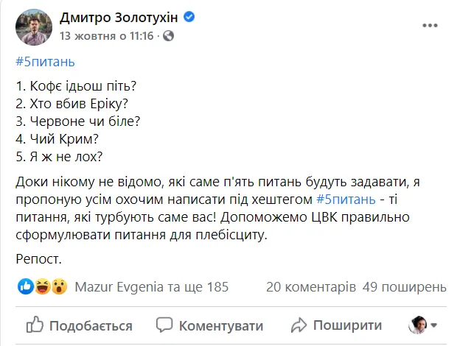Click the globe public privacy icon

pos(168,35)
